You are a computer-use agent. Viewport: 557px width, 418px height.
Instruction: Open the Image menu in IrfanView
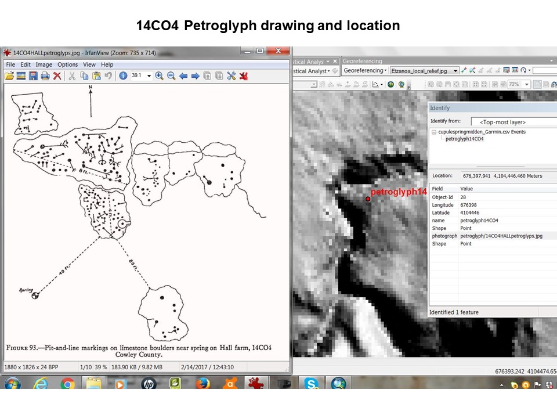[x=44, y=64]
